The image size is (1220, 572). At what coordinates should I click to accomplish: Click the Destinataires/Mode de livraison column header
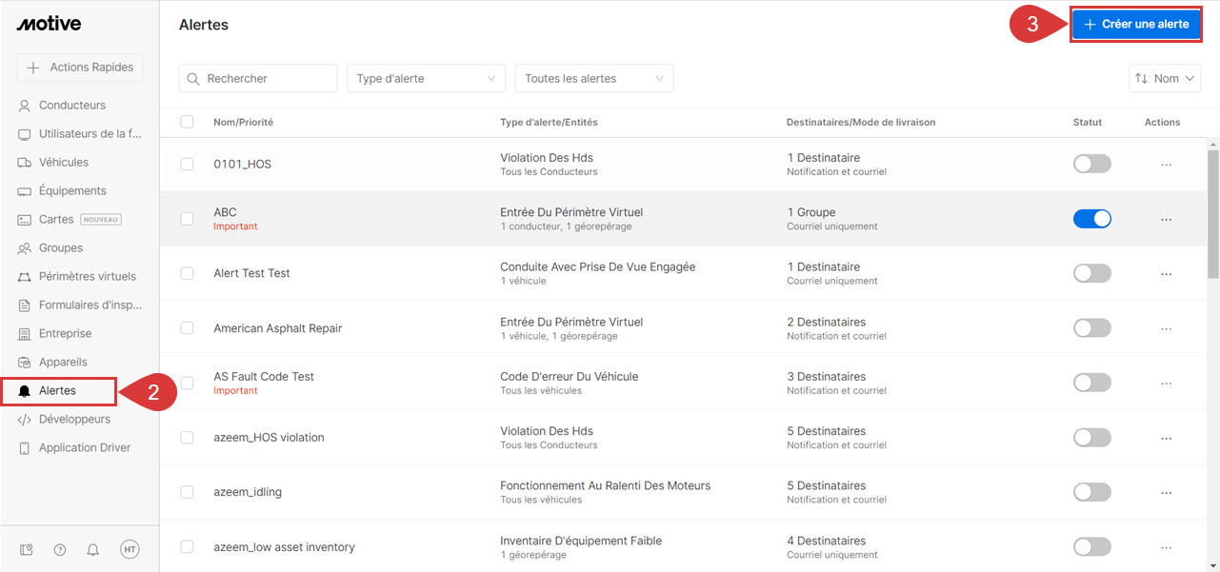coord(861,123)
